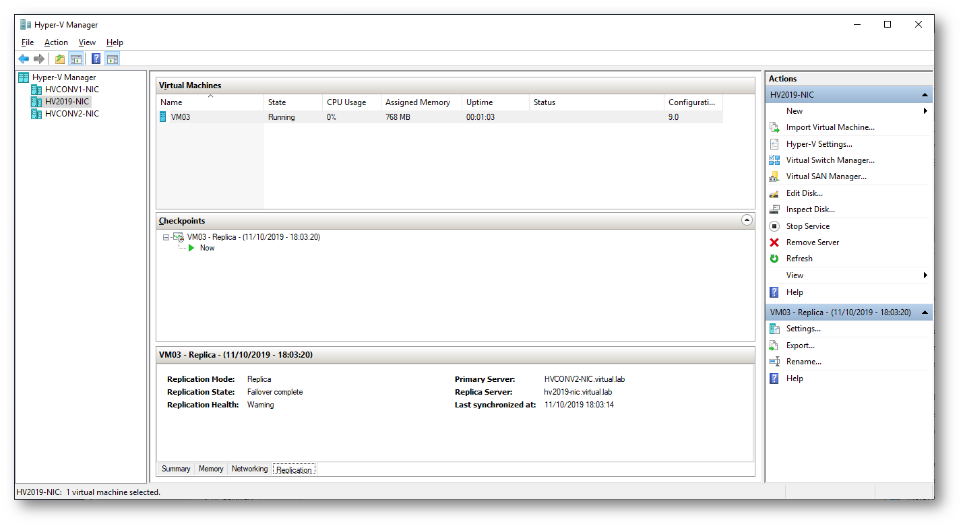Click the checkpoint Settings icon
Screen dimensions: 963x528
(x=774, y=329)
